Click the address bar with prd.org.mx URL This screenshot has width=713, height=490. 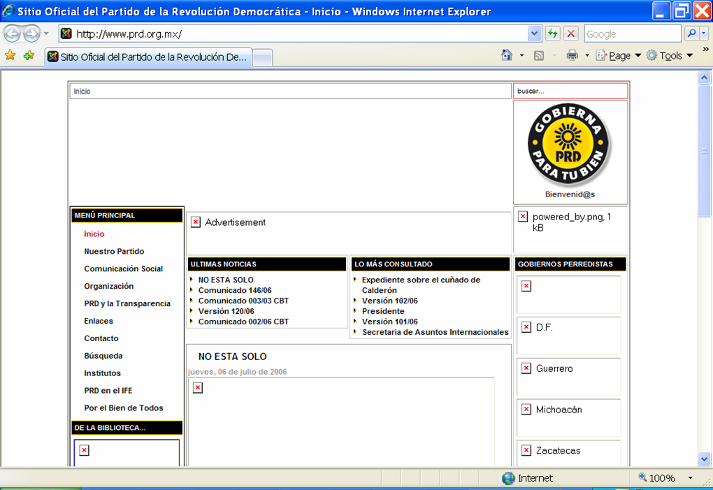[x=294, y=34]
